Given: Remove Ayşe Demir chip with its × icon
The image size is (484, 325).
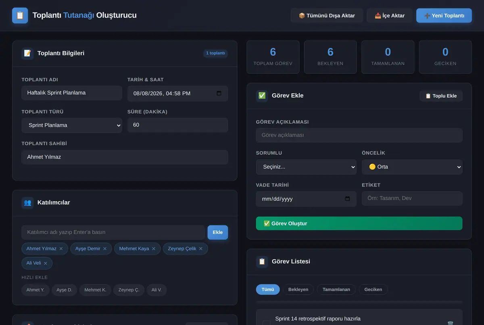Looking at the screenshot, I should [x=105, y=249].
